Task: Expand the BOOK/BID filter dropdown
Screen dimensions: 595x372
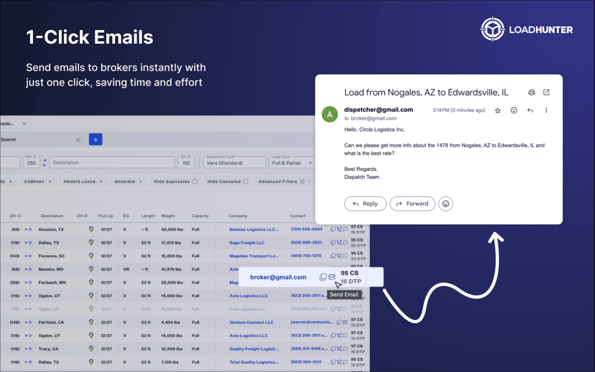Action: coord(128,181)
